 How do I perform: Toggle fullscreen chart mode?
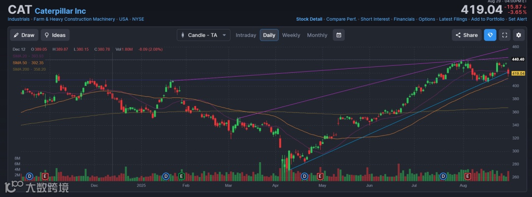pyautogui.click(x=504, y=35)
